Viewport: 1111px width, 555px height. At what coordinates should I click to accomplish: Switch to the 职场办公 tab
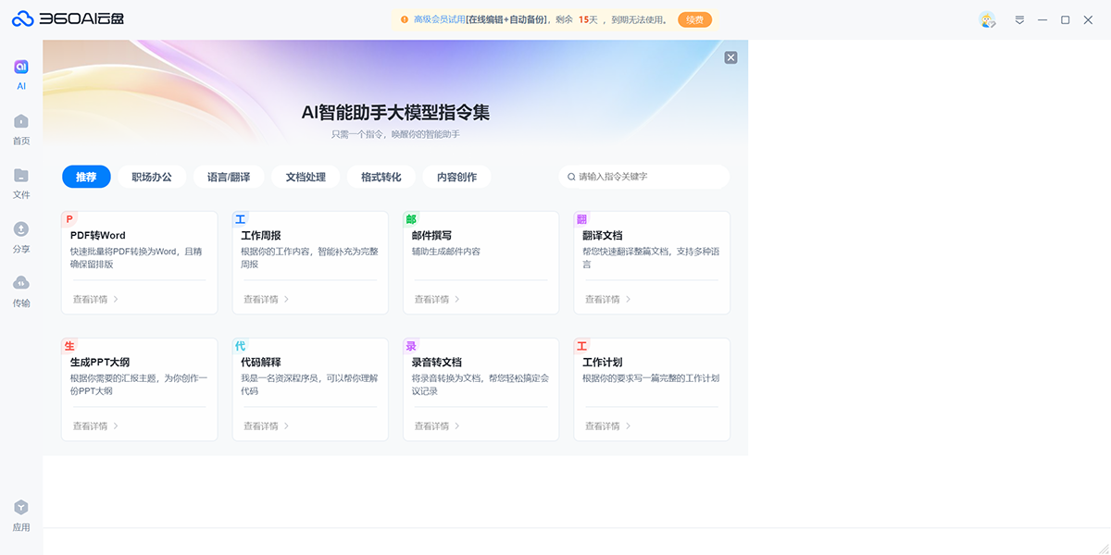point(152,177)
